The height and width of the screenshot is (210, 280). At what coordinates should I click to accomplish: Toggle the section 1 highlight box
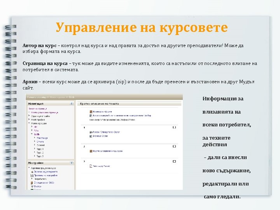point(175,127)
